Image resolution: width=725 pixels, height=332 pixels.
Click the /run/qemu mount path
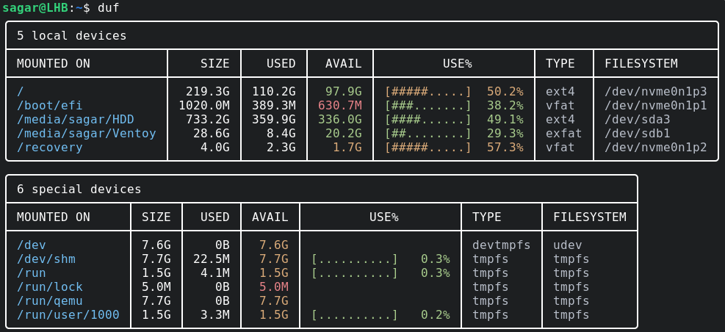tap(49, 300)
